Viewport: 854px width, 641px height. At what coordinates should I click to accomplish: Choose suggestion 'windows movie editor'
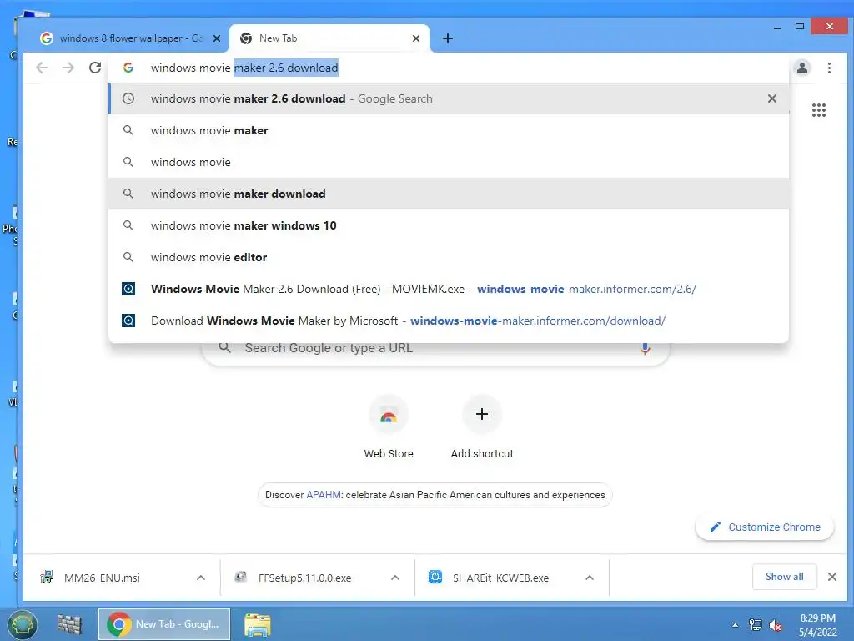(449, 257)
